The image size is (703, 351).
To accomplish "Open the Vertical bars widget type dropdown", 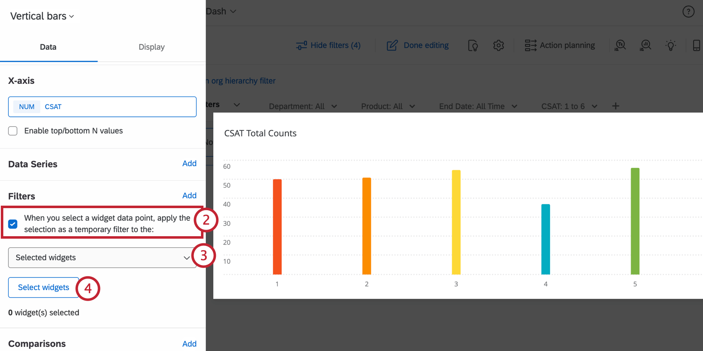I will [42, 16].
